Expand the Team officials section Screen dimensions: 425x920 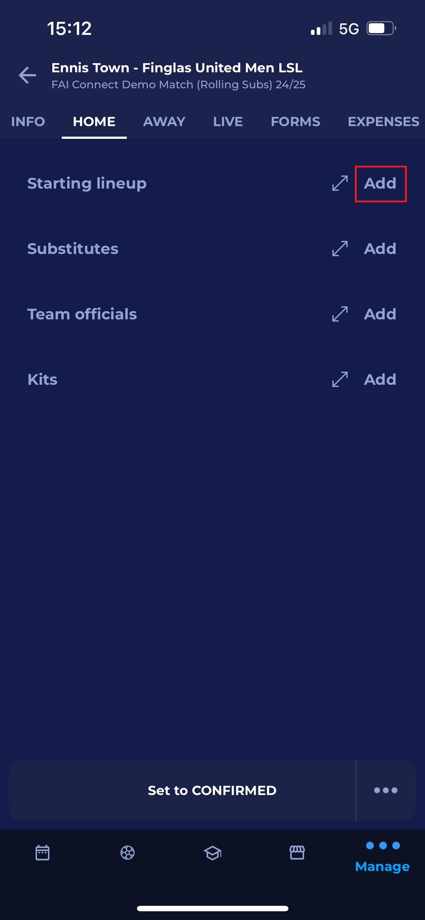pyautogui.click(x=340, y=314)
